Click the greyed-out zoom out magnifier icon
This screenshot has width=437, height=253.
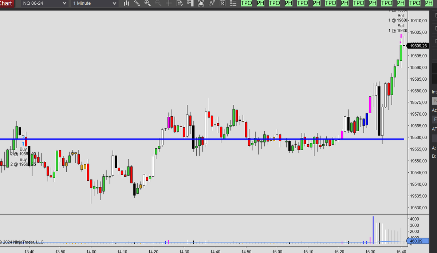coord(158,3)
